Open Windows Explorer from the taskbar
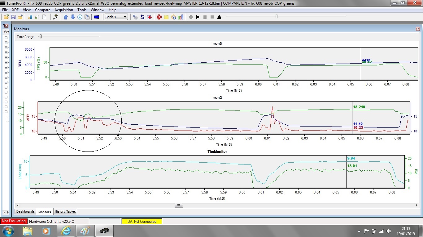Viewport: 423px width, 237px height. click(x=28, y=231)
